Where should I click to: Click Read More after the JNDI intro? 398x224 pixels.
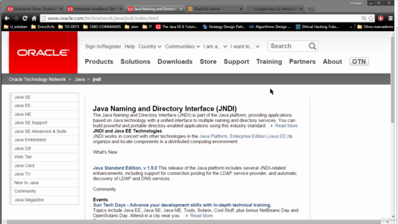point(286,126)
